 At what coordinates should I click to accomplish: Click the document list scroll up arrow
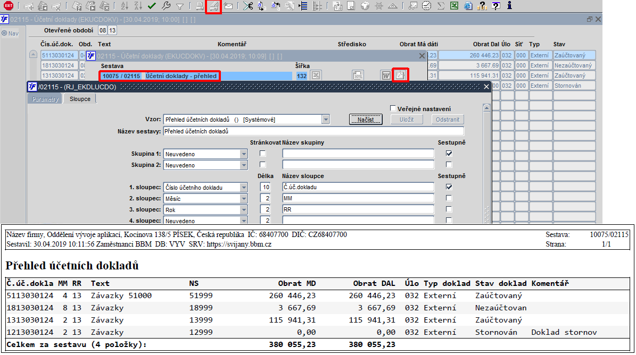[33, 54]
